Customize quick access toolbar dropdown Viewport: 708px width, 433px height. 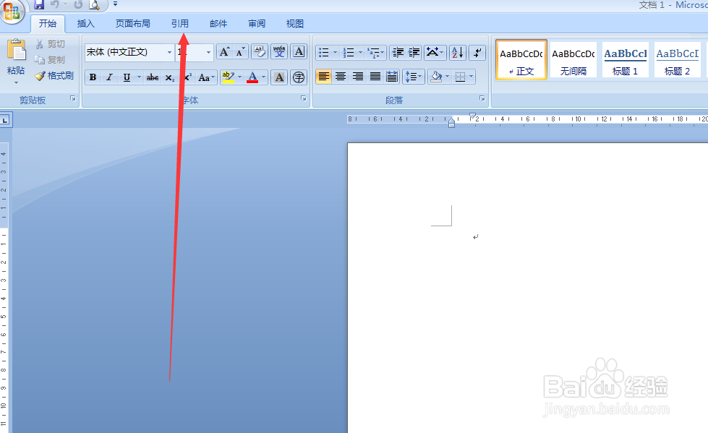coord(115,4)
